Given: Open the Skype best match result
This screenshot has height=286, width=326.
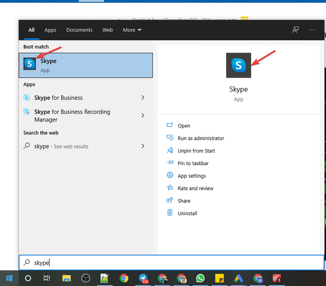Looking at the screenshot, I should click(86, 65).
